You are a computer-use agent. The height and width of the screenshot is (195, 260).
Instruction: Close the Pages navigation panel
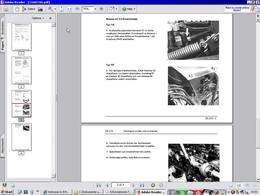coord(50,18)
